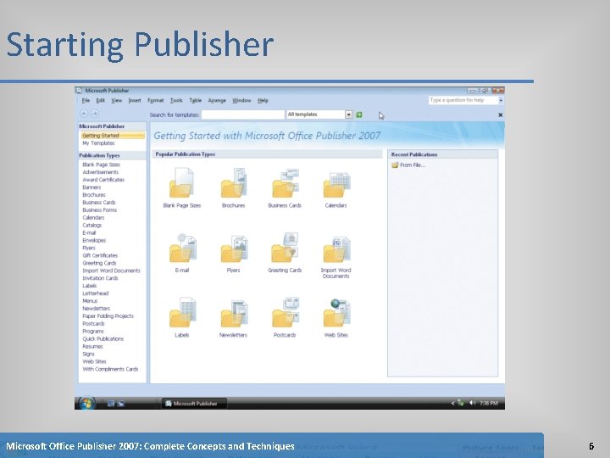The height and width of the screenshot is (458, 610).
Task: Expand hidden system tray icons chevron
Action: (452, 403)
